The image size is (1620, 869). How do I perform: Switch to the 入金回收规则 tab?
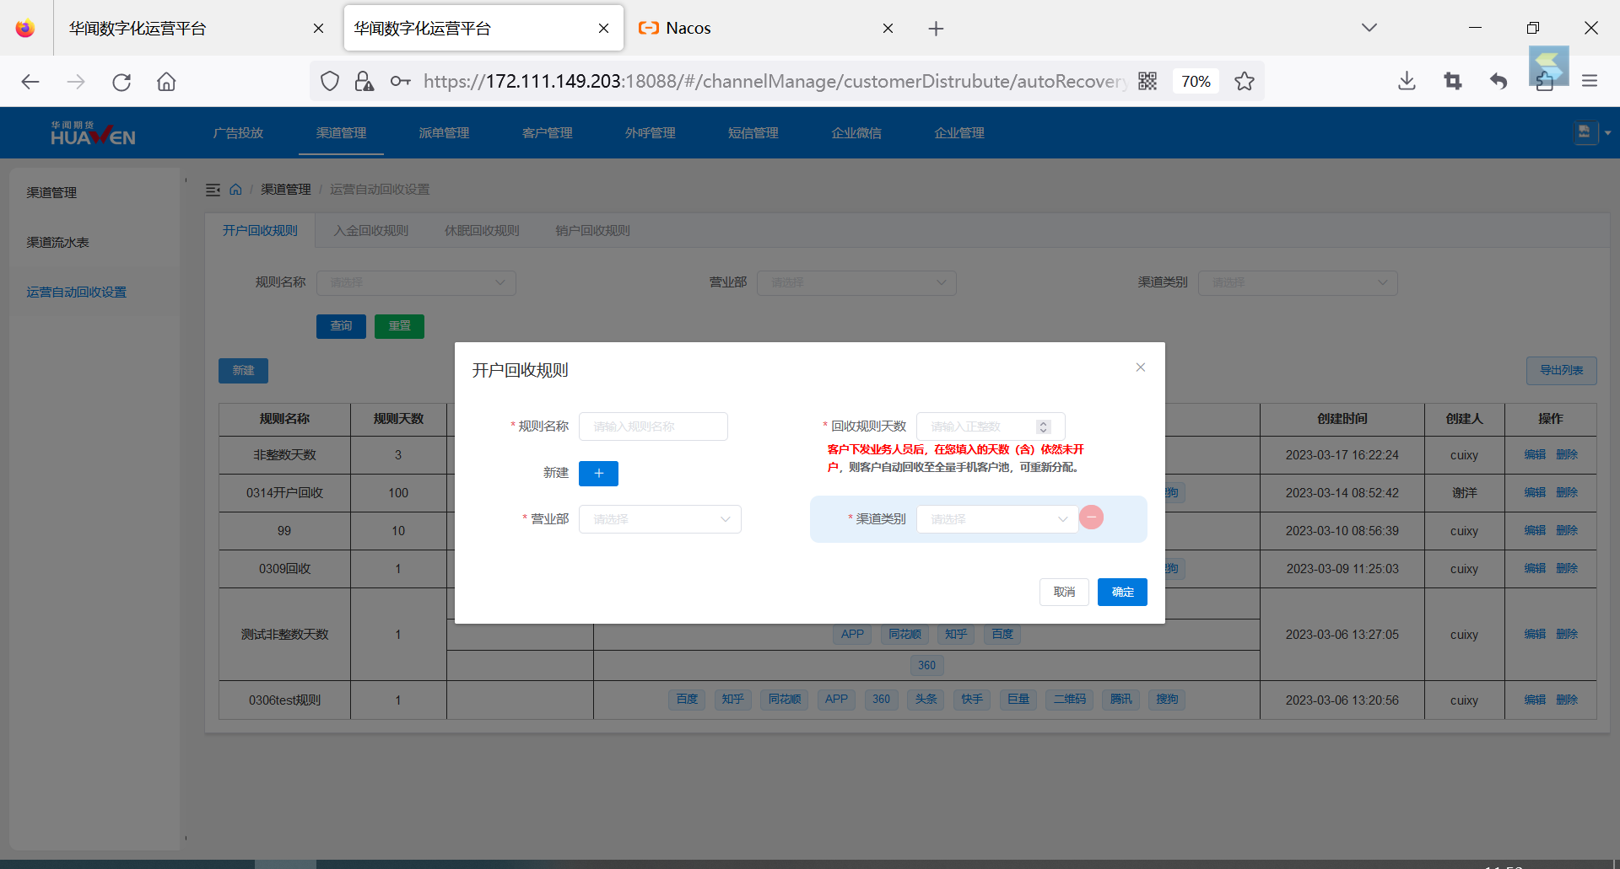point(370,231)
